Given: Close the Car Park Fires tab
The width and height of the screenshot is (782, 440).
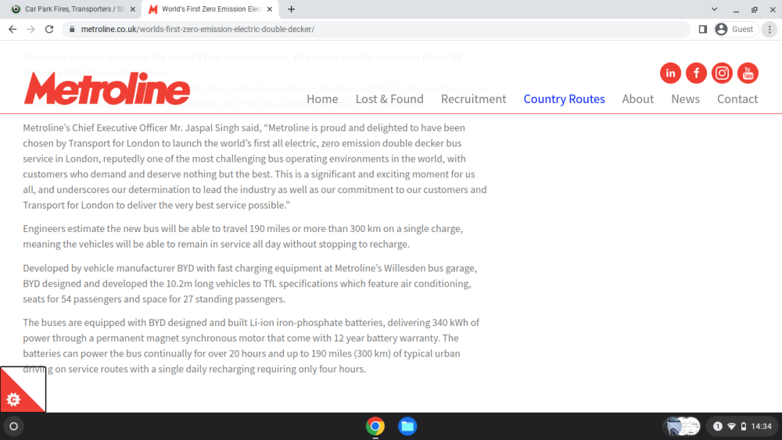Looking at the screenshot, I should (133, 9).
